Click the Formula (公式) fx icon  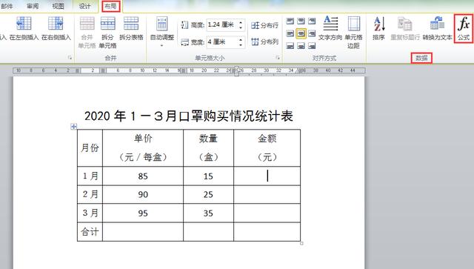click(464, 28)
